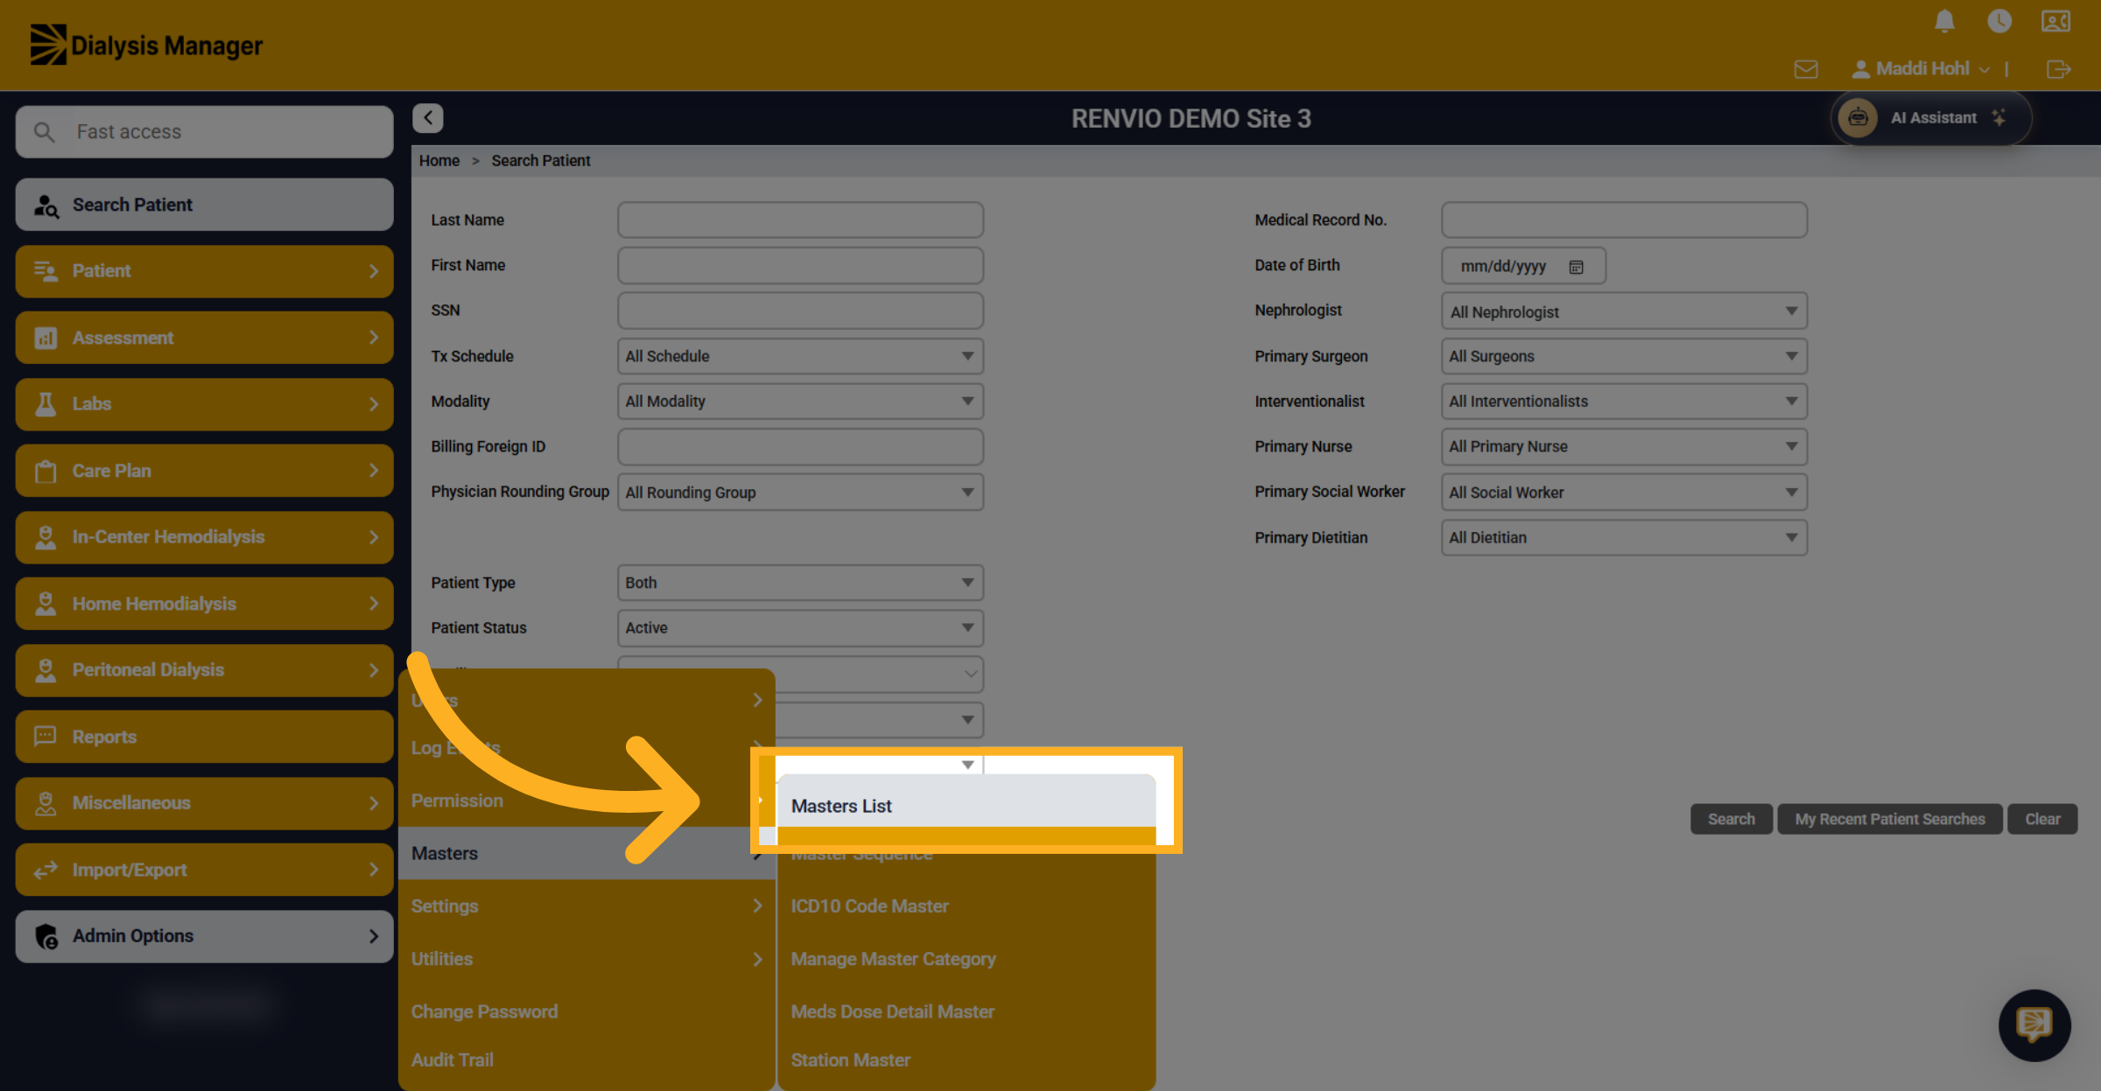This screenshot has height=1091, width=2101.
Task: Open the clock history icon
Action: [1999, 21]
